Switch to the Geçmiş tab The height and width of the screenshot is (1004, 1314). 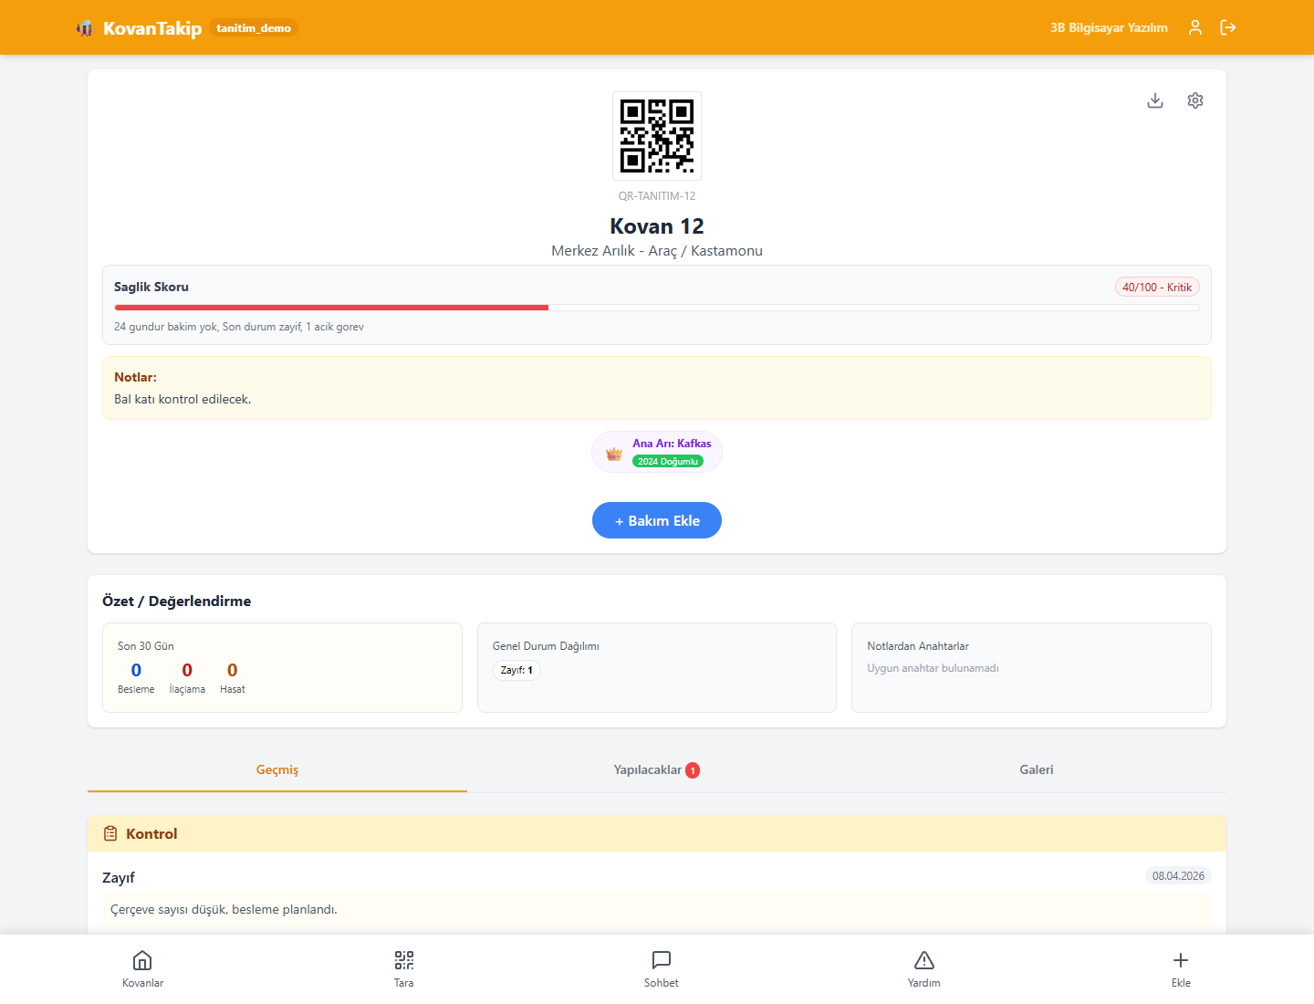click(277, 770)
